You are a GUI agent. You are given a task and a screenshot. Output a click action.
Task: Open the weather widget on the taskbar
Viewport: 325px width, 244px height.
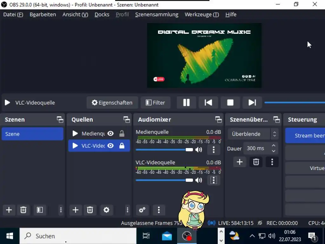click(235, 236)
